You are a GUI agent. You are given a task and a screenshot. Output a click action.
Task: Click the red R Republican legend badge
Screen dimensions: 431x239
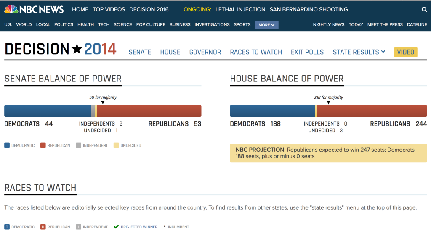click(43, 227)
